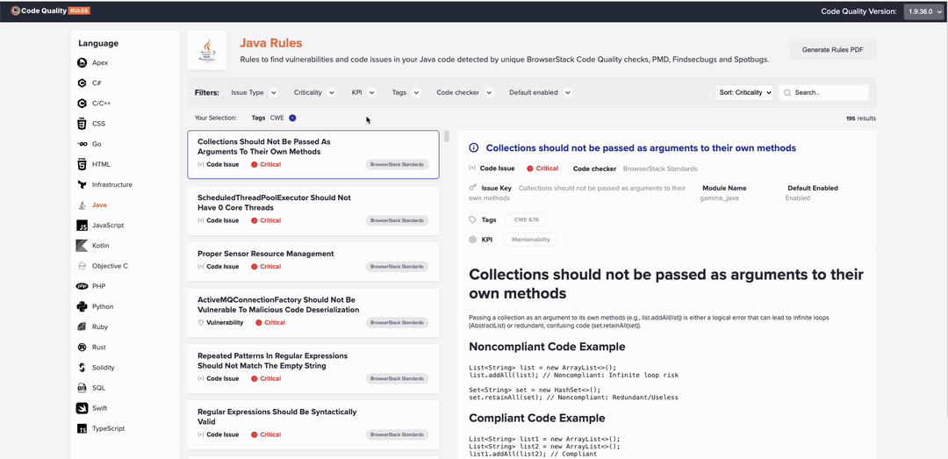Click the Java coffee cup sidebar icon
The height and width of the screenshot is (459, 948).
82,205
